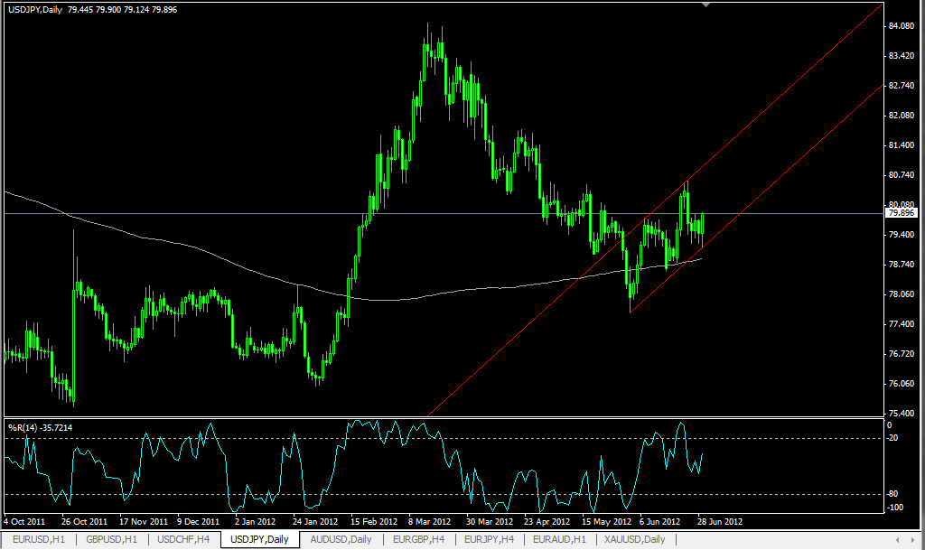The height and width of the screenshot is (550, 925).
Task: Switch to the AUDUSD,Daily tab
Action: click(x=341, y=539)
